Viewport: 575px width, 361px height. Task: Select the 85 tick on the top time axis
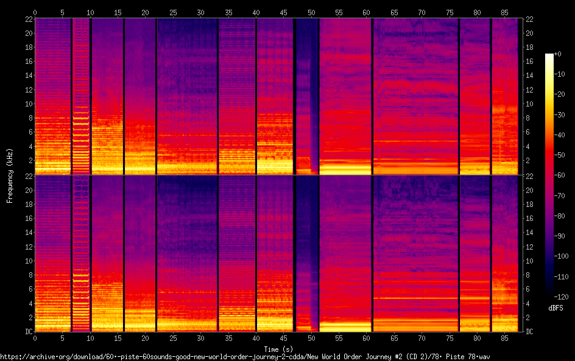tap(505, 12)
